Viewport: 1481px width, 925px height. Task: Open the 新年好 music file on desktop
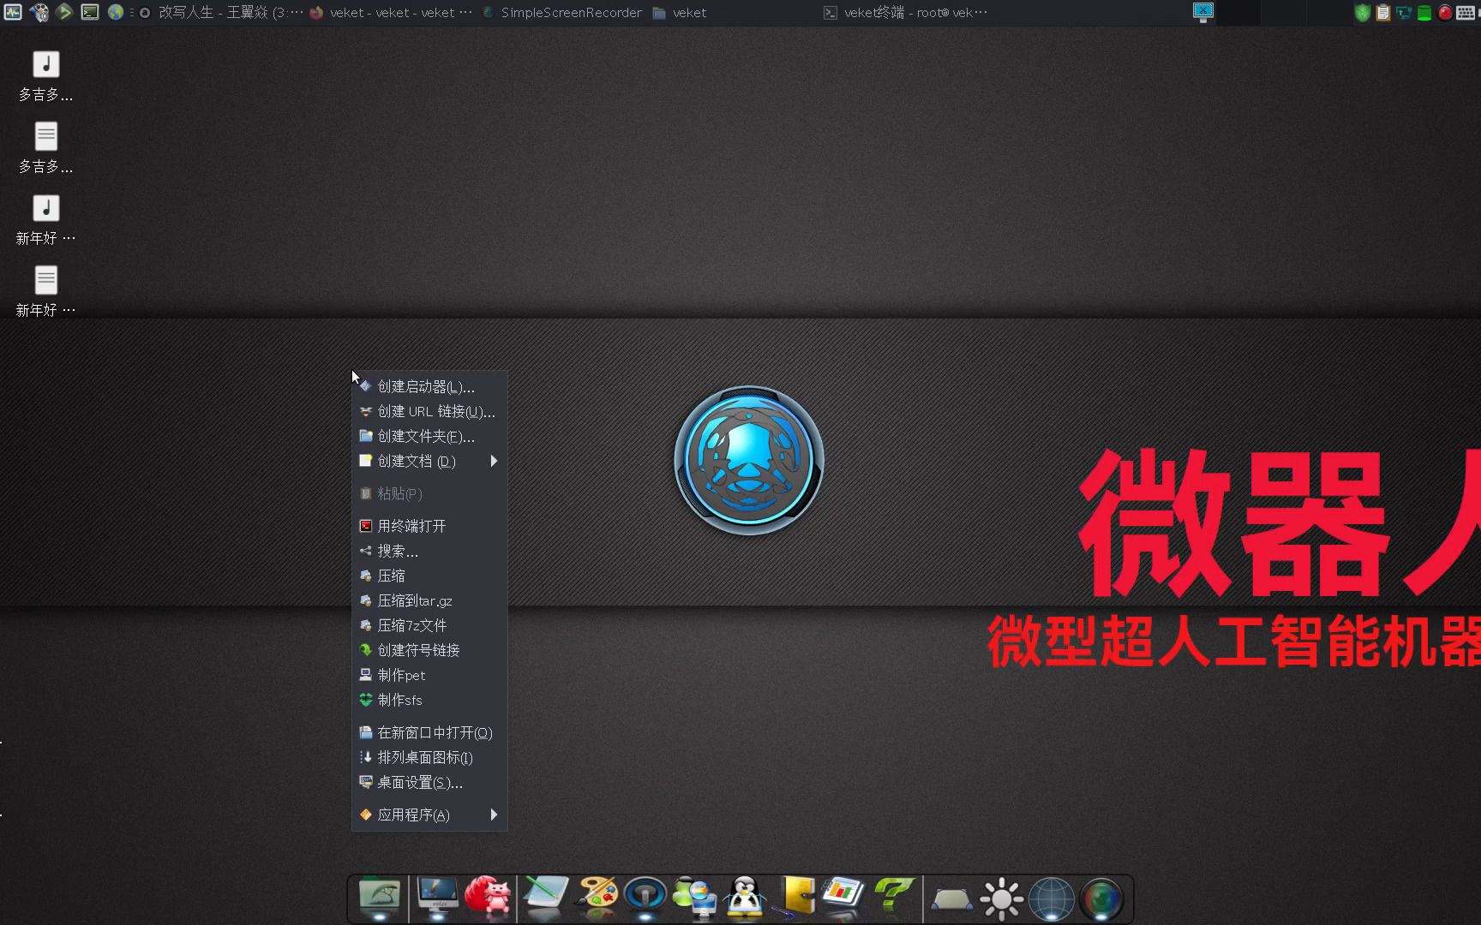coord(46,220)
